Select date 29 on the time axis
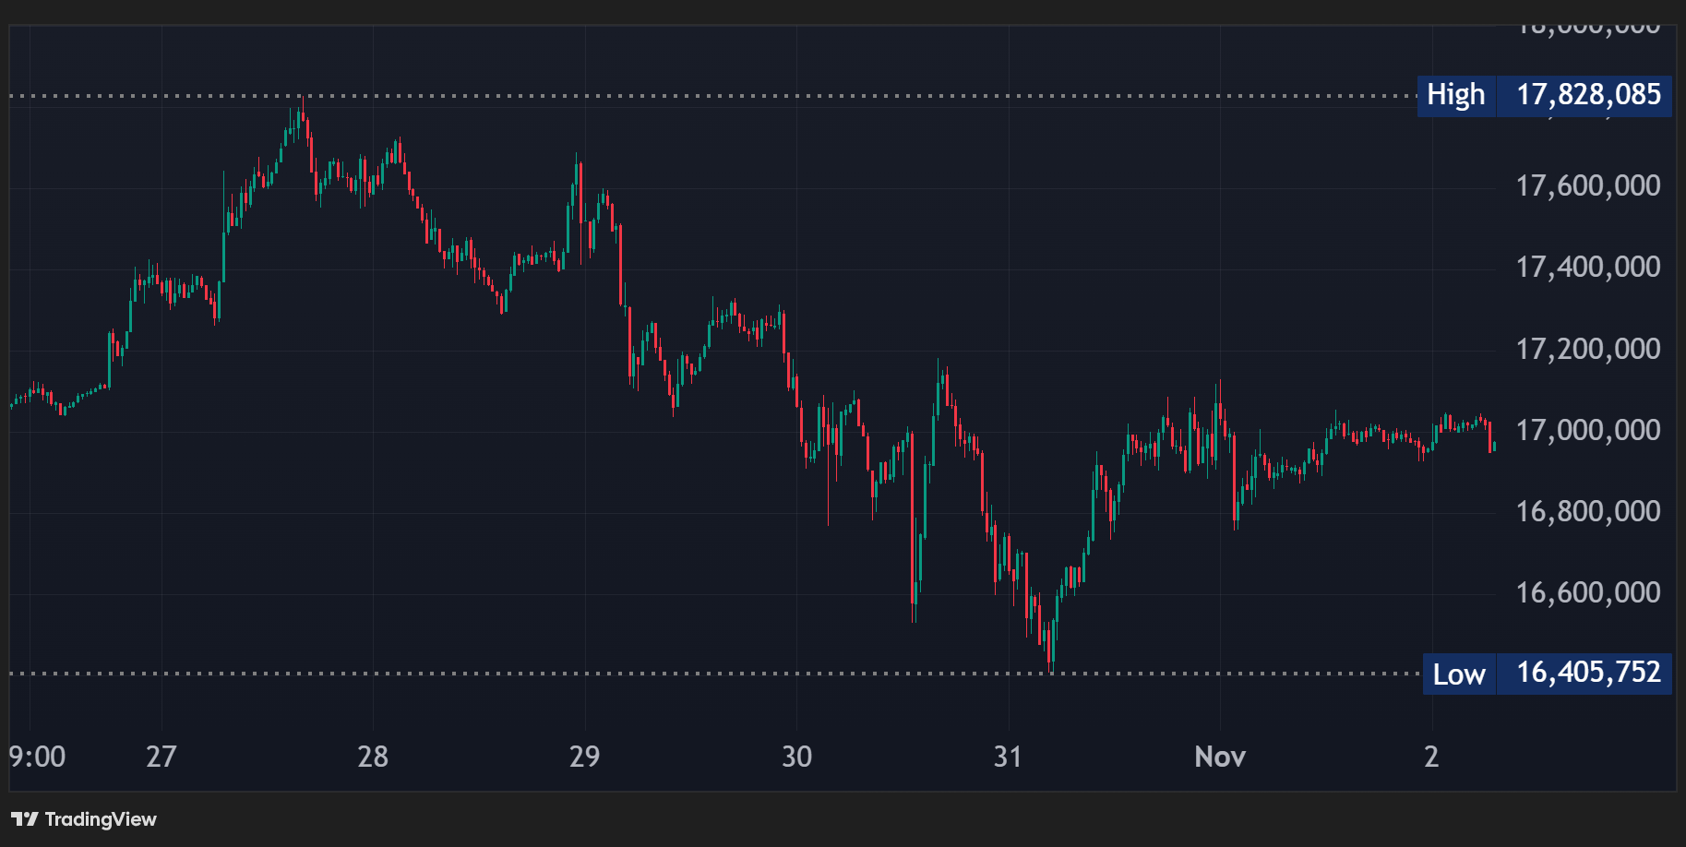Viewport: 1686px width, 847px height. (x=585, y=757)
